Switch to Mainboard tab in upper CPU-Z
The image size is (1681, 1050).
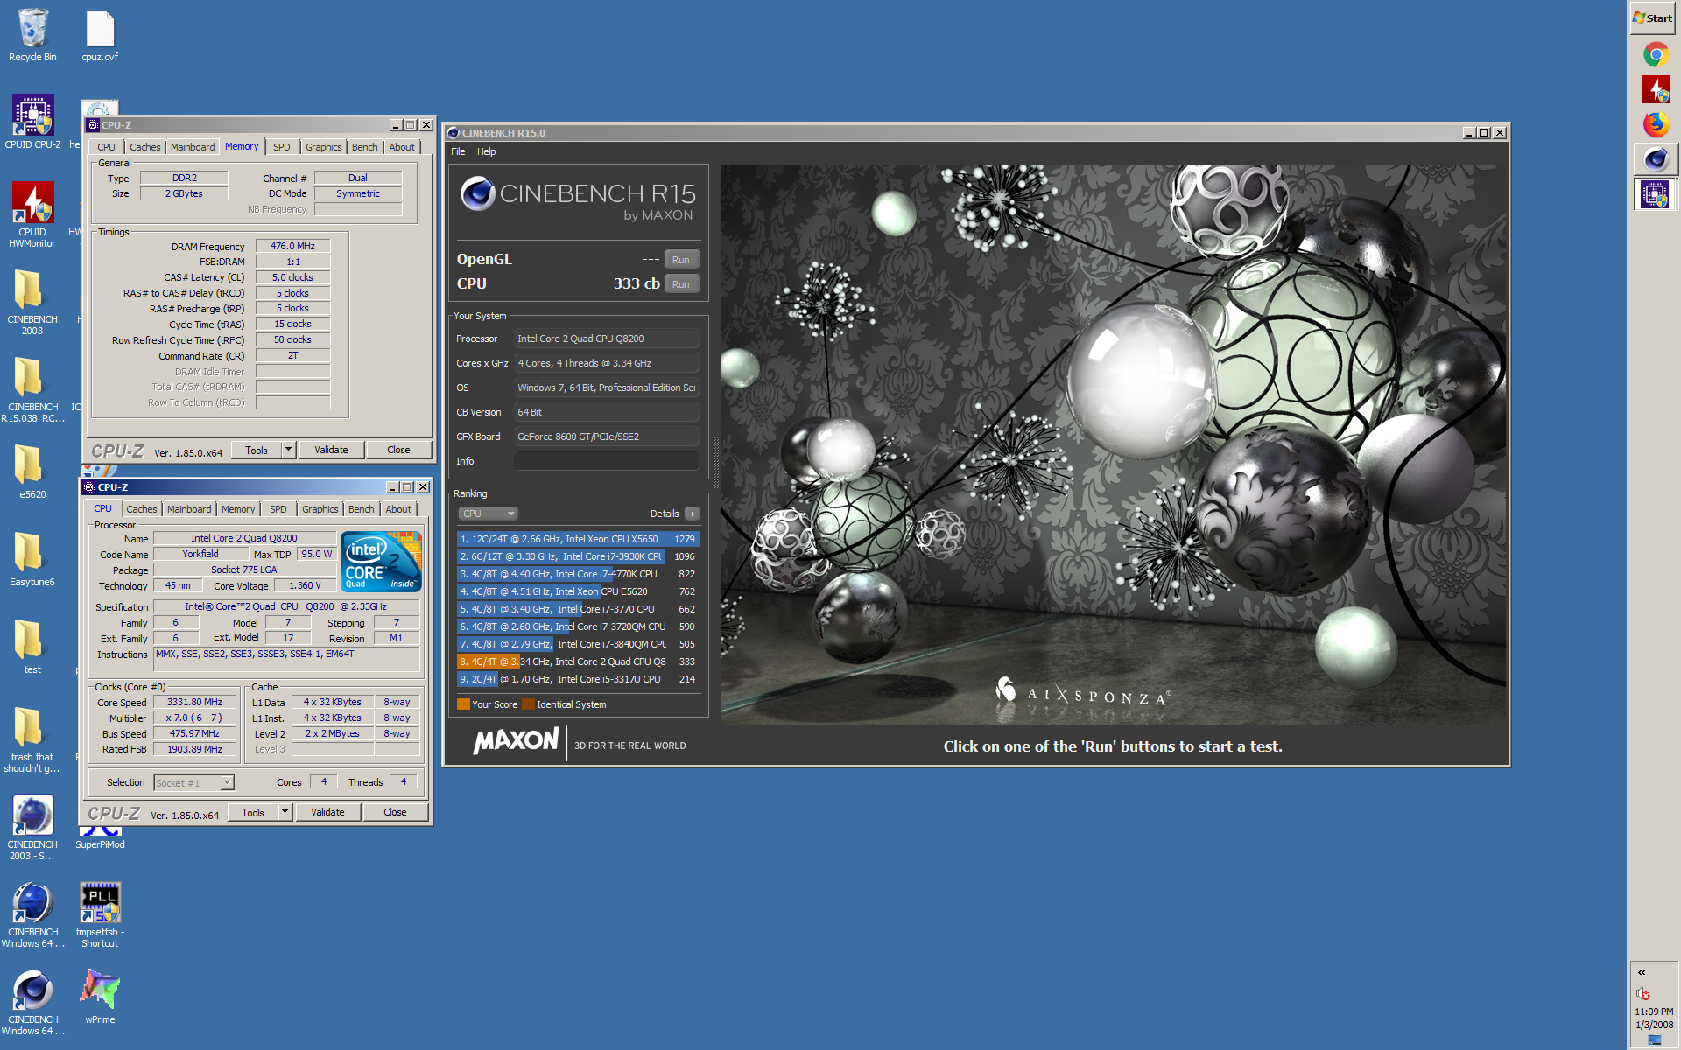tap(193, 147)
